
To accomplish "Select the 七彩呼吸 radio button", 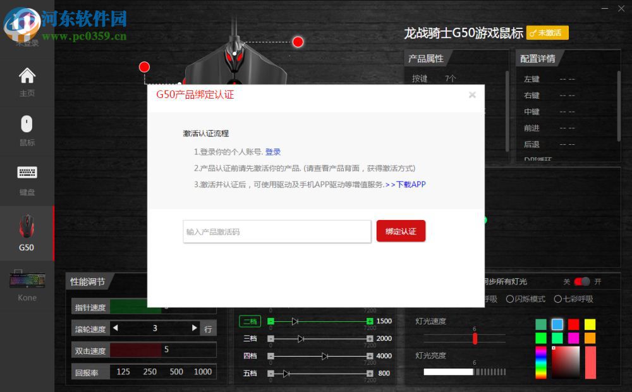I will click(566, 299).
